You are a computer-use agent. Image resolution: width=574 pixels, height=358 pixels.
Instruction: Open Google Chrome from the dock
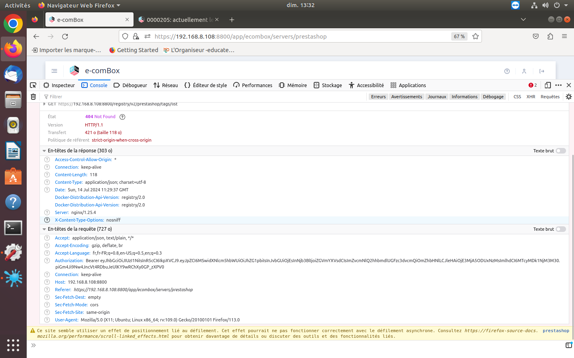[13, 24]
